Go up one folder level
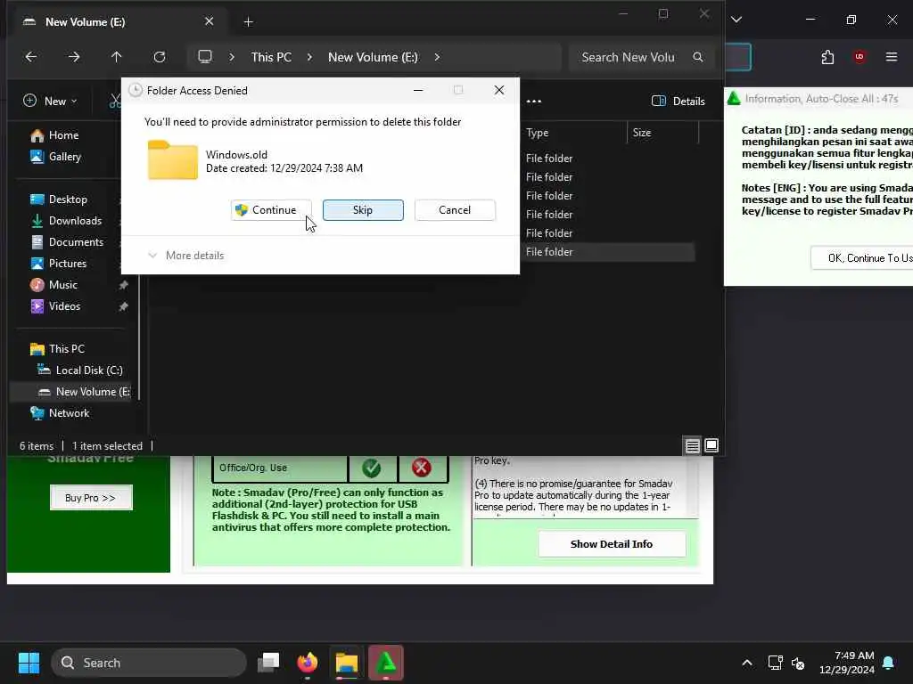Image resolution: width=913 pixels, height=684 pixels. (x=117, y=57)
